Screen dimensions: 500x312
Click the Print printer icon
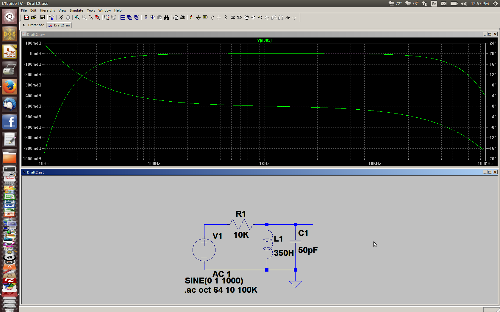(182, 18)
